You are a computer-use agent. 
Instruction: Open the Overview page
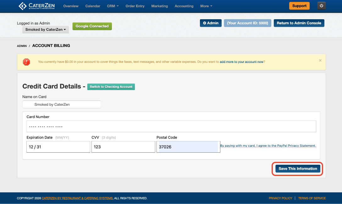[71, 6]
